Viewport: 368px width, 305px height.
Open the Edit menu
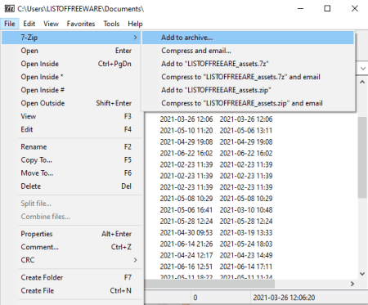coord(29,24)
